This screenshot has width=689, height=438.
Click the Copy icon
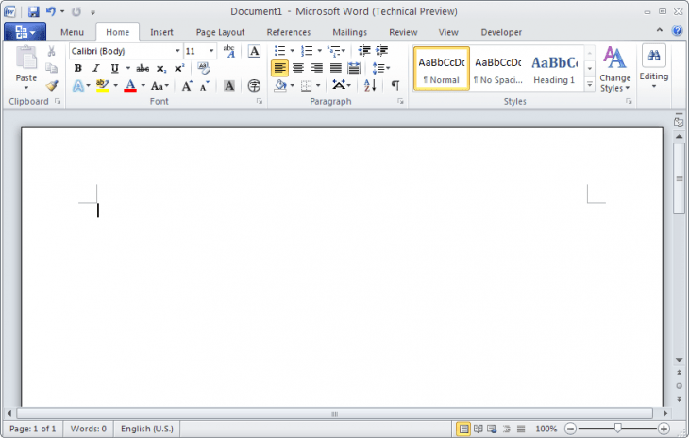coord(51,68)
